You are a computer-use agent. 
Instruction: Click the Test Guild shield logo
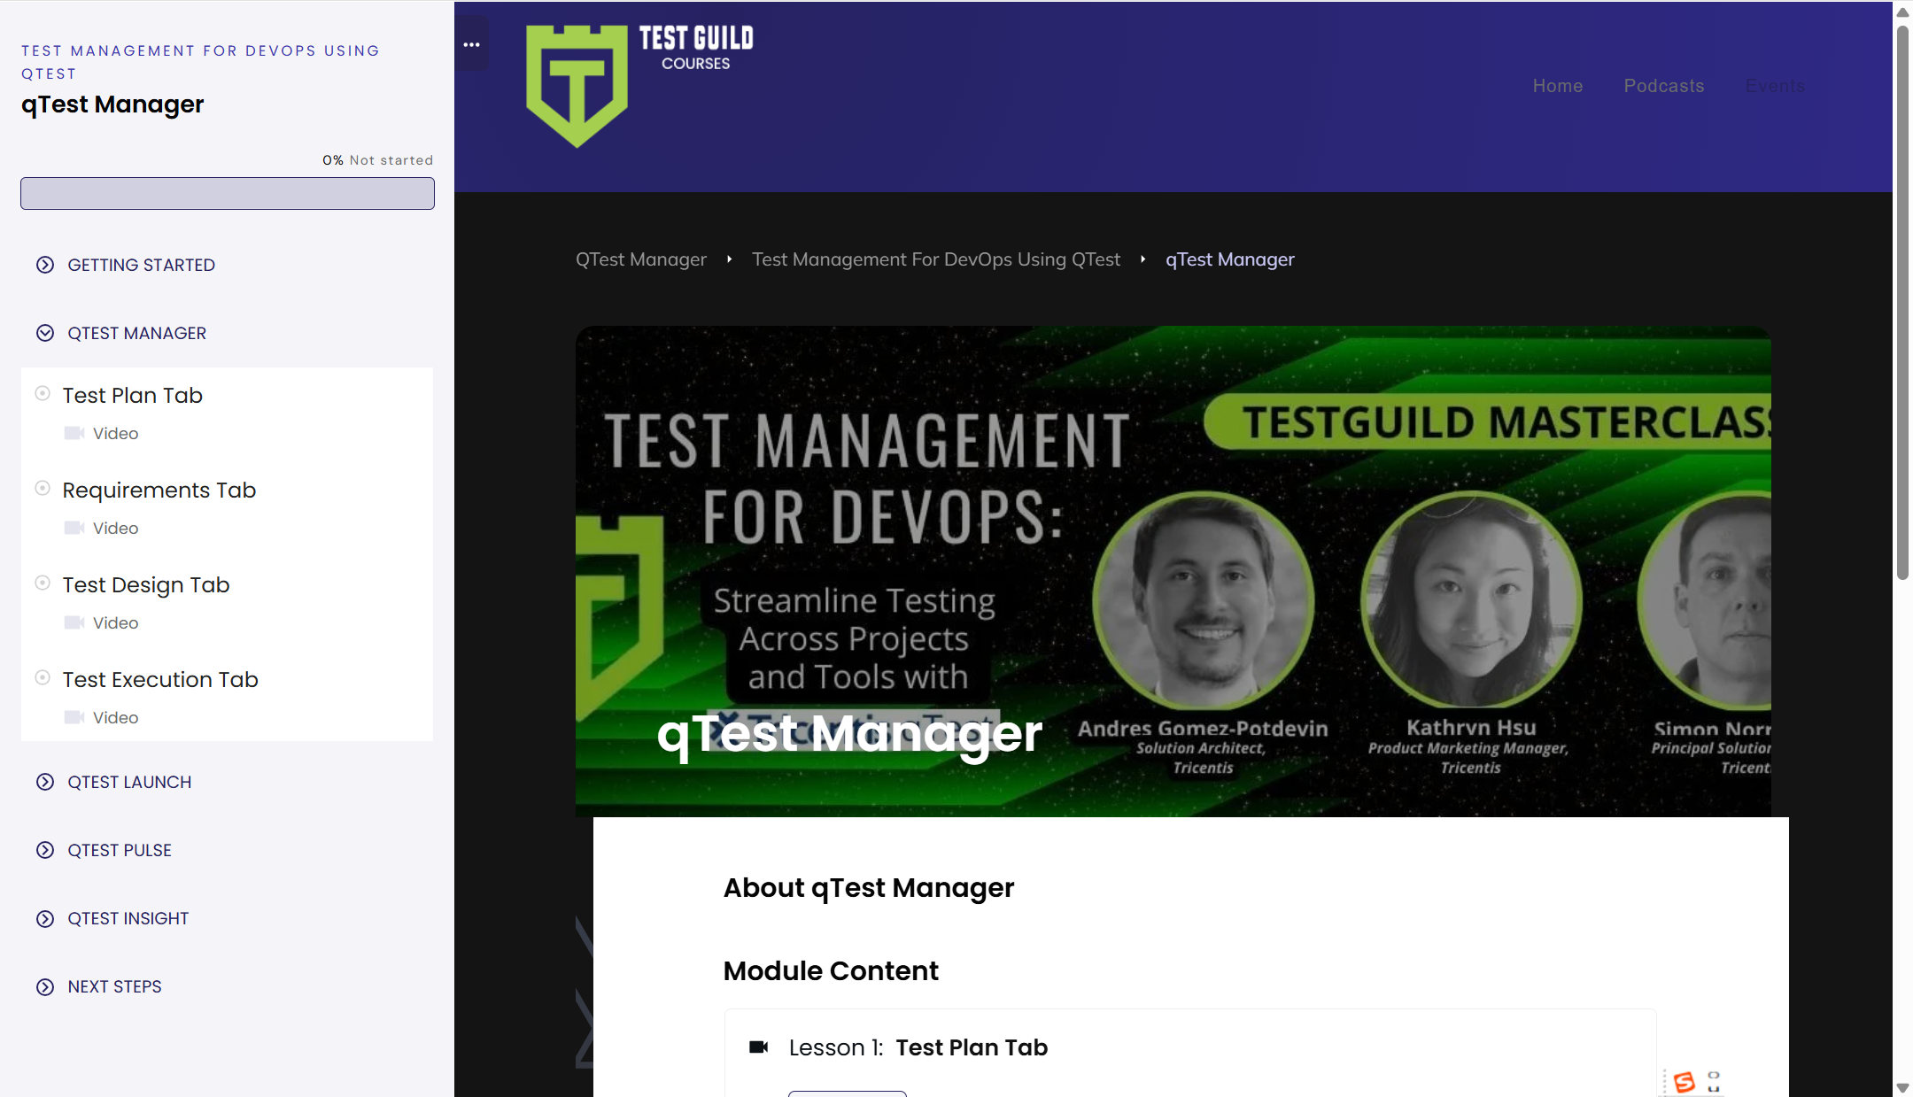click(x=577, y=86)
